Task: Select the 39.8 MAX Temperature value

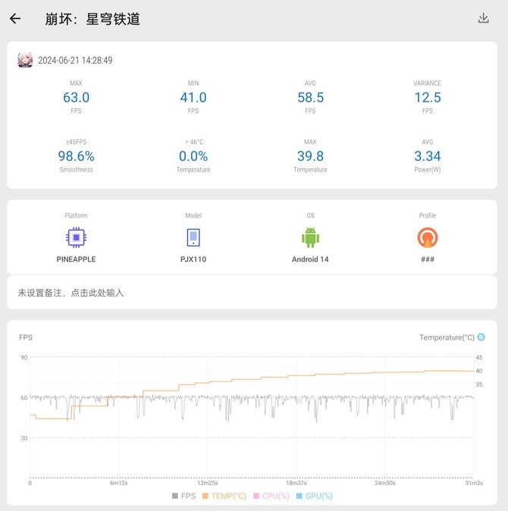Action: point(310,156)
